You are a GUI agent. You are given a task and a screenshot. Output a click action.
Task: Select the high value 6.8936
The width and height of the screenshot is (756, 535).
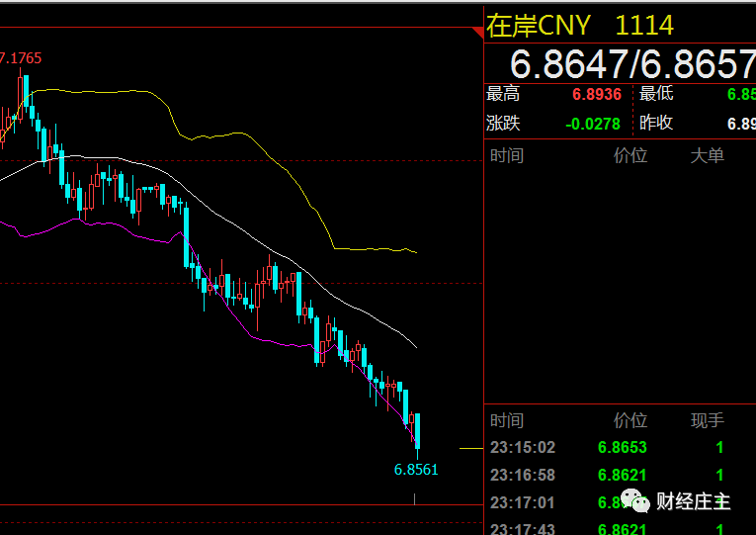tap(597, 95)
